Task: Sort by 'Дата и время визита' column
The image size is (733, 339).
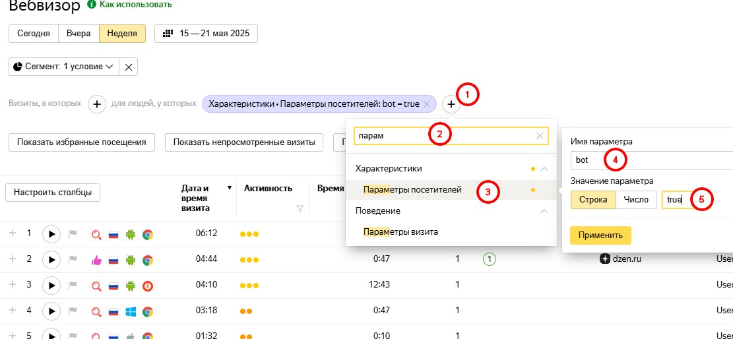Action: (195, 199)
